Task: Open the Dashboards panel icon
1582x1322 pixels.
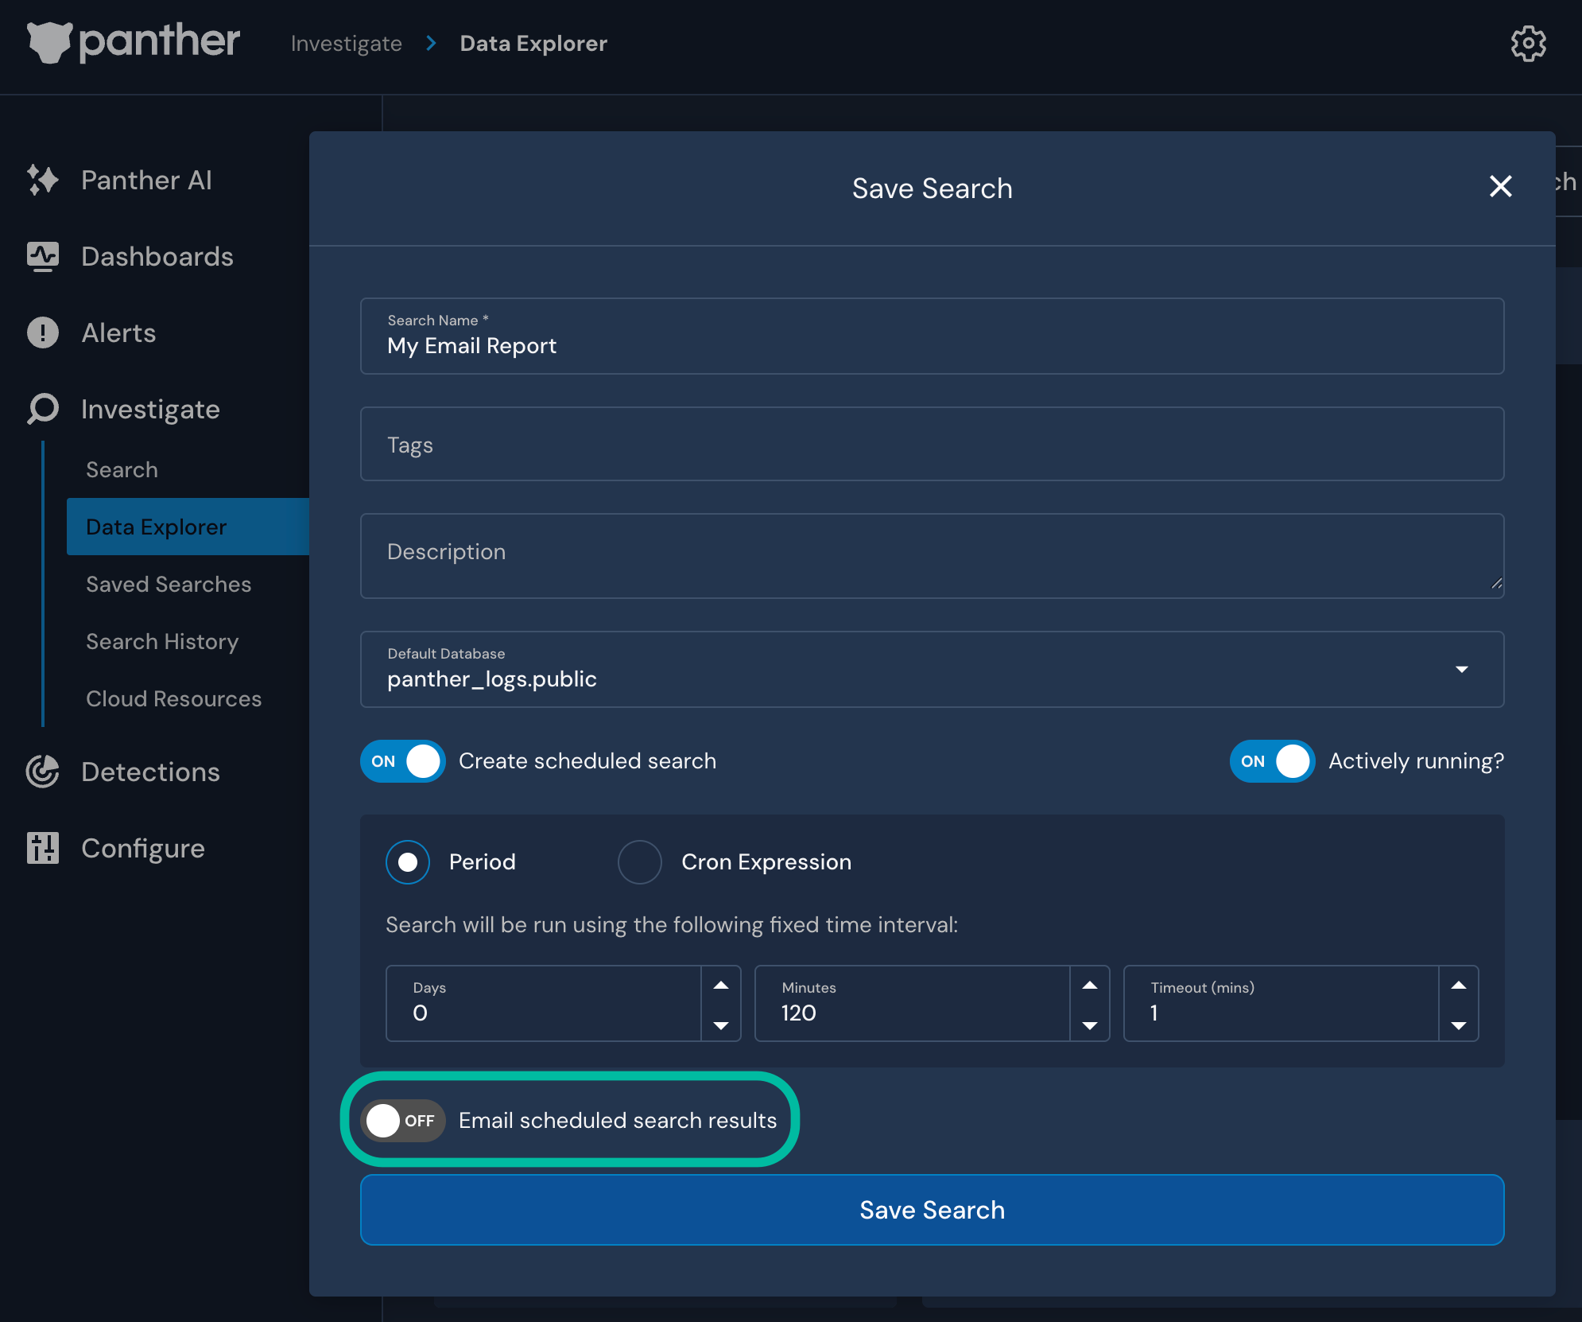Action: click(x=41, y=255)
